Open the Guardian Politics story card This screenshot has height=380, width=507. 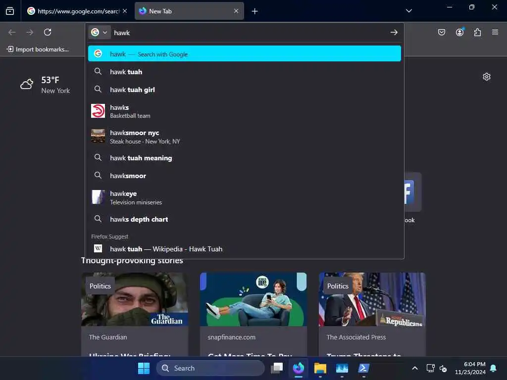135,314
